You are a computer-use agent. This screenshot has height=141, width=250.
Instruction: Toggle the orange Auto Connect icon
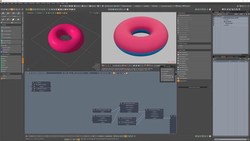point(178,81)
